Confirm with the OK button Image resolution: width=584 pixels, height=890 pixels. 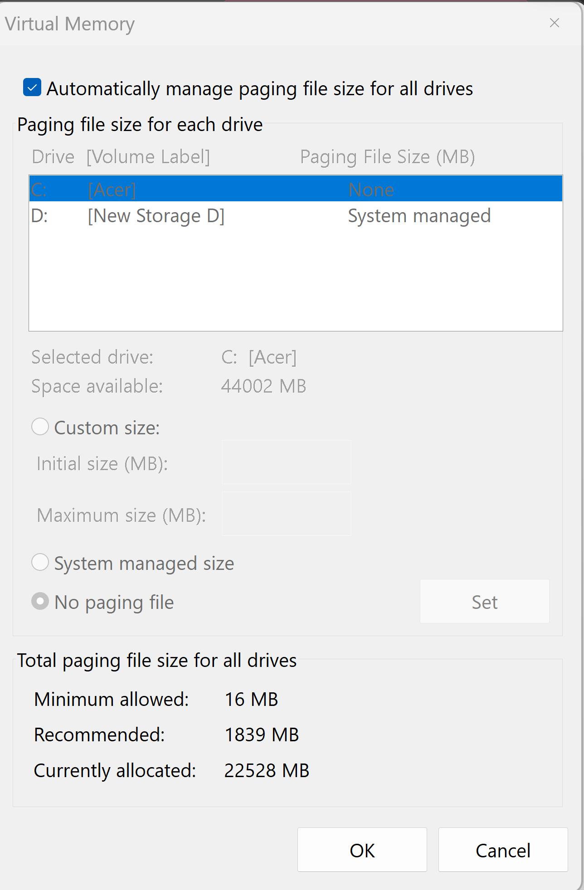362,850
